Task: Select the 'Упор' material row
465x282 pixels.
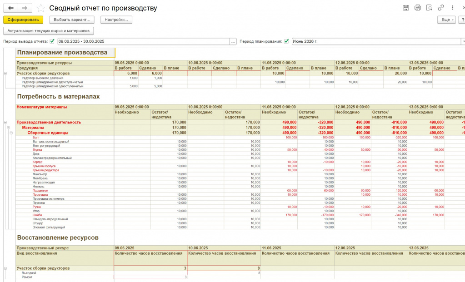Action: 65,211
